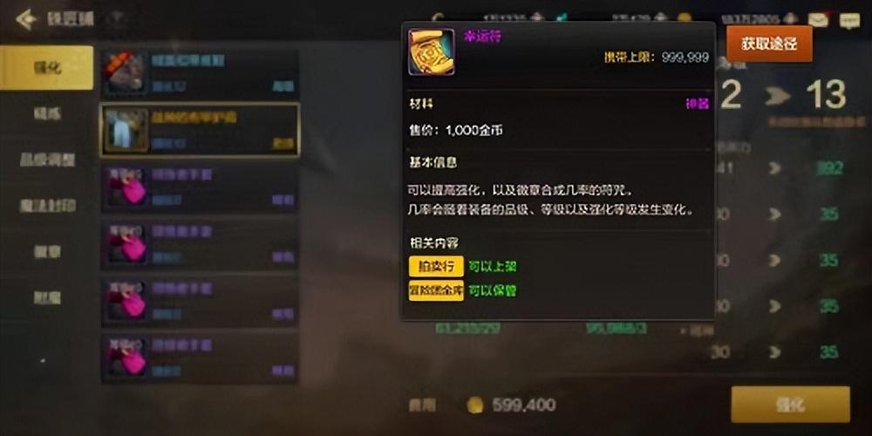
Task: Tap the gold coin icon beside 599,400
Action: (474, 405)
